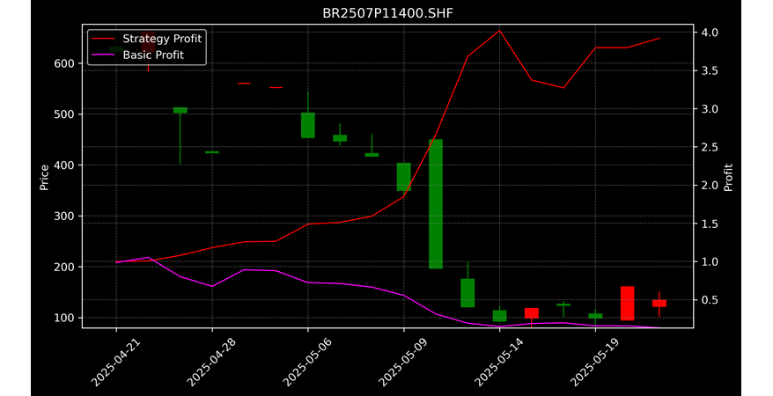Click the 1.5 profit tick label
The height and width of the screenshot is (396, 773).
click(710, 224)
